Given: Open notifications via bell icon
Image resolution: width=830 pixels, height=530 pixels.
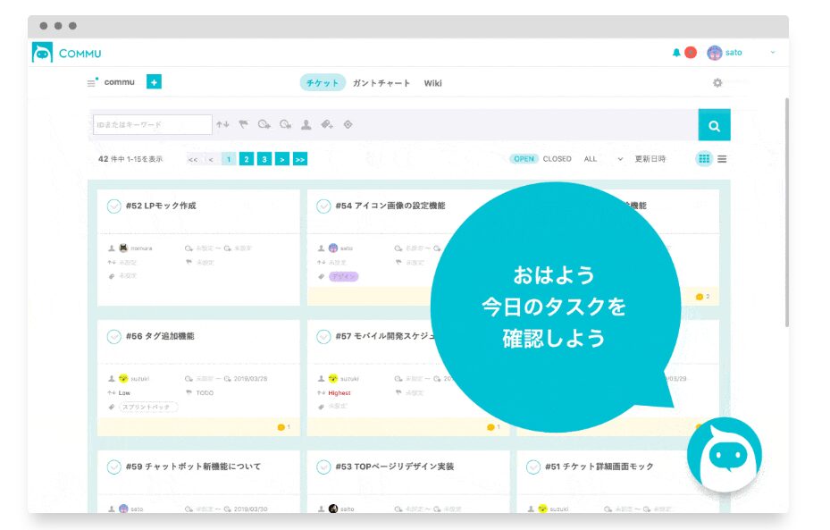Looking at the screenshot, I should pyautogui.click(x=676, y=53).
